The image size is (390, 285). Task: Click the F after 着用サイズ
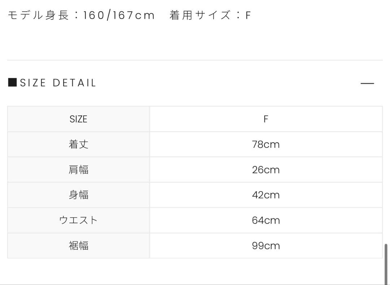click(x=248, y=16)
